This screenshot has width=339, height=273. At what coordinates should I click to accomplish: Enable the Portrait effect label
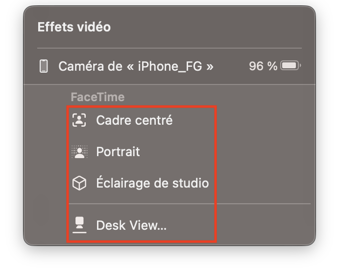coord(118,151)
